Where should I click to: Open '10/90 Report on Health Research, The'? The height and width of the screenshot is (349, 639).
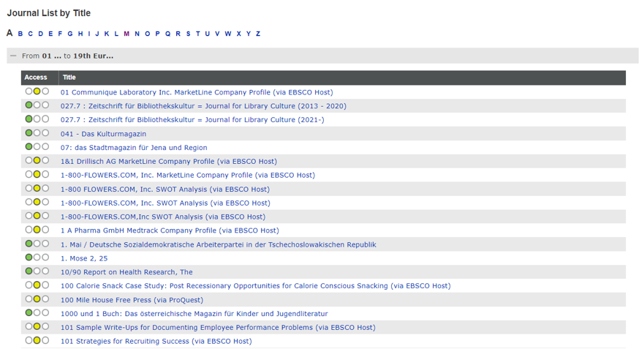[126, 272]
